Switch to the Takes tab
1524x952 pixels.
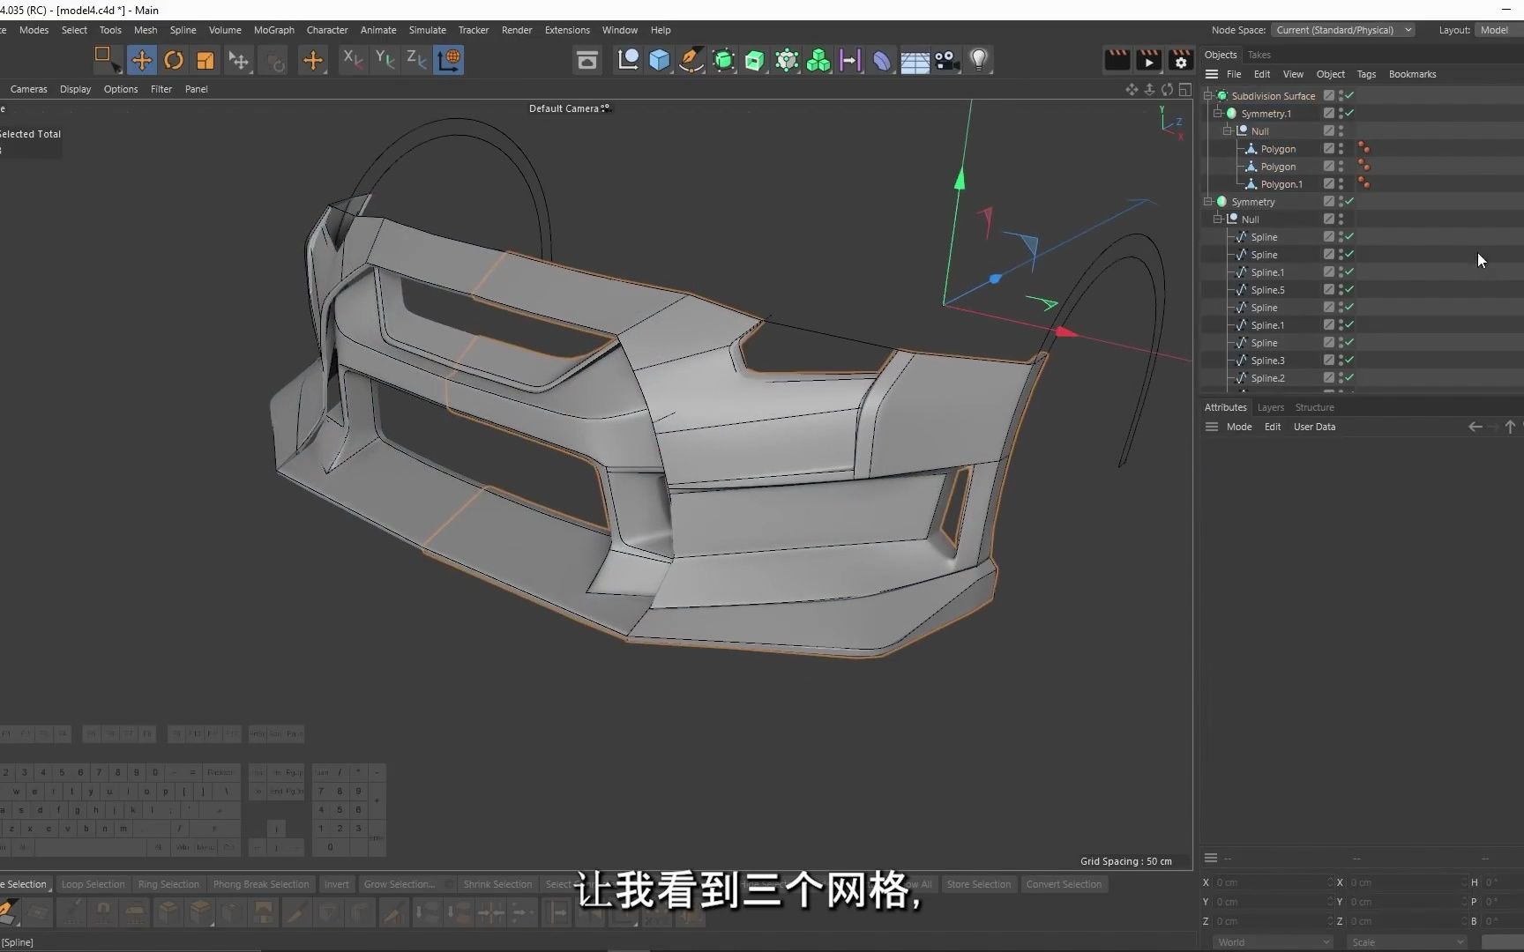coord(1259,55)
